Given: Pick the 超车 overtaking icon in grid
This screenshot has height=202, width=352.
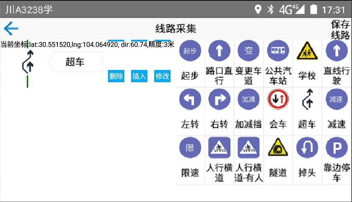Looking at the screenshot, I should (307, 99).
